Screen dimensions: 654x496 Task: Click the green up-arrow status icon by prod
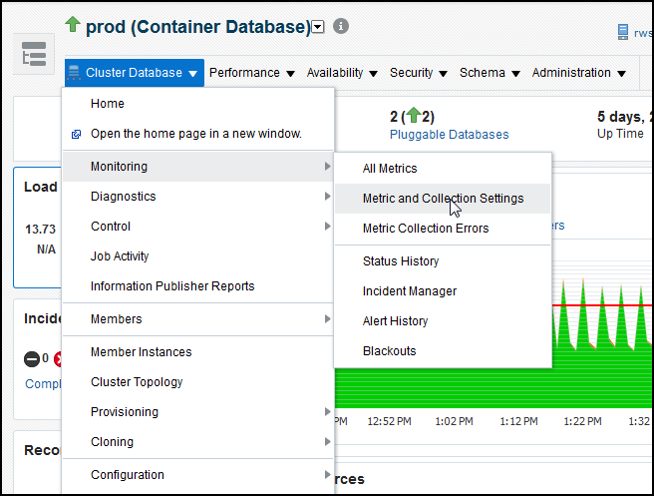click(x=73, y=25)
